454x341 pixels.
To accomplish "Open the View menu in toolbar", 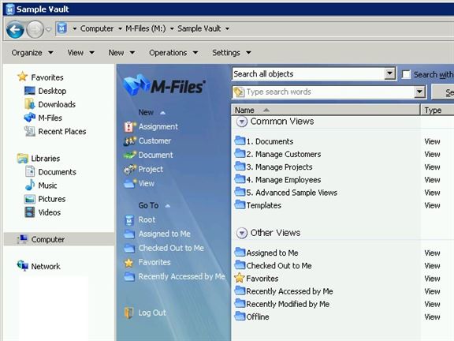I will pyautogui.click(x=80, y=53).
